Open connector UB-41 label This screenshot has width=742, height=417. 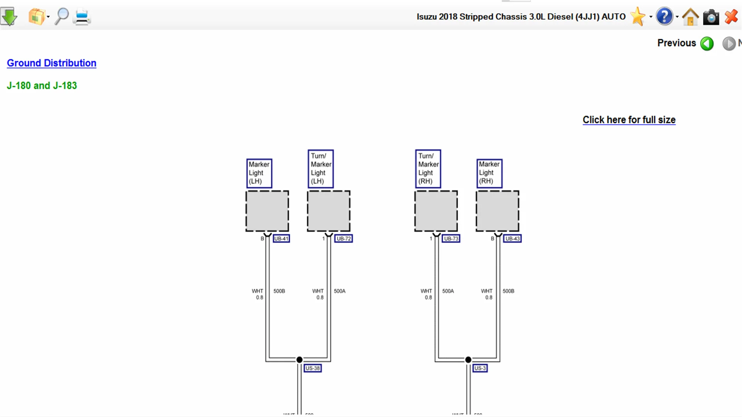(x=281, y=239)
